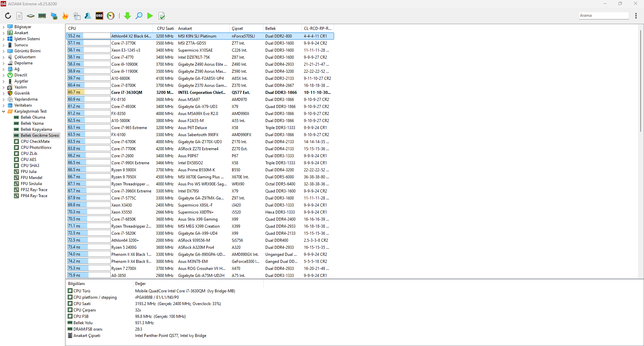This screenshot has height=346, width=644.
Task: Open the Report document icon
Action: [19, 16]
